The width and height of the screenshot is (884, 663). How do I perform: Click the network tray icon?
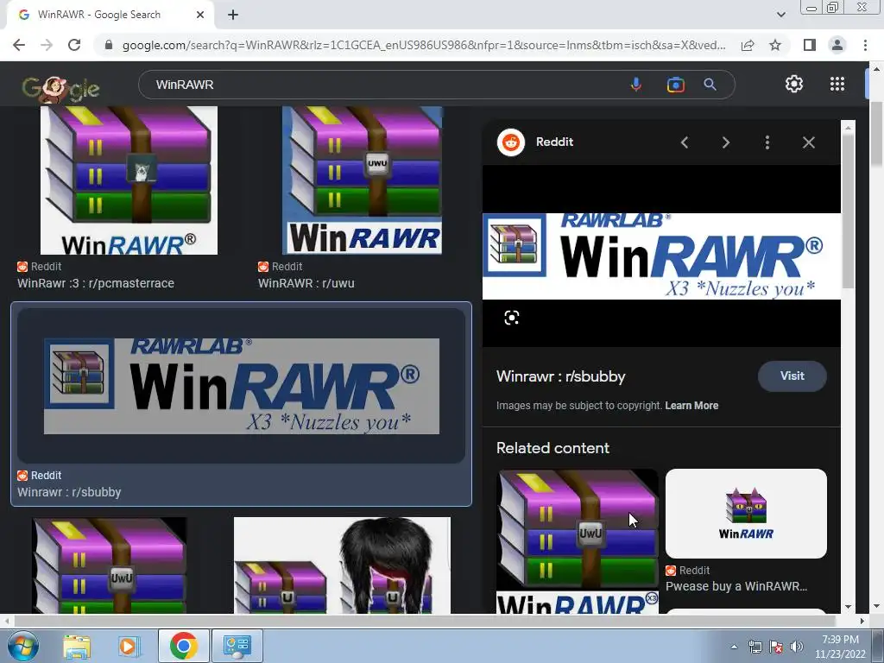point(755,647)
